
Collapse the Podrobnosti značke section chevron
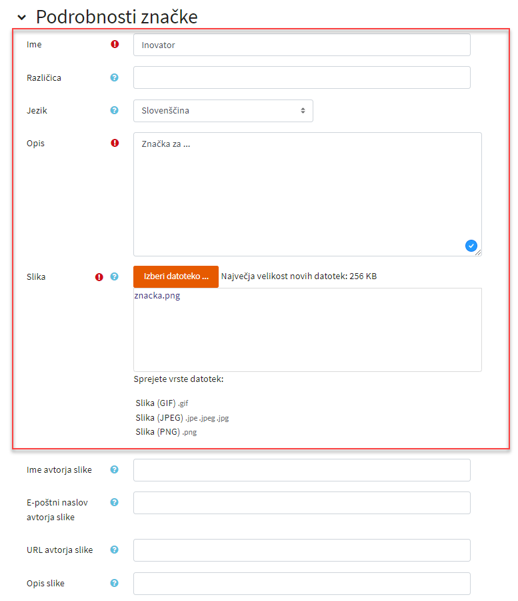click(x=22, y=17)
